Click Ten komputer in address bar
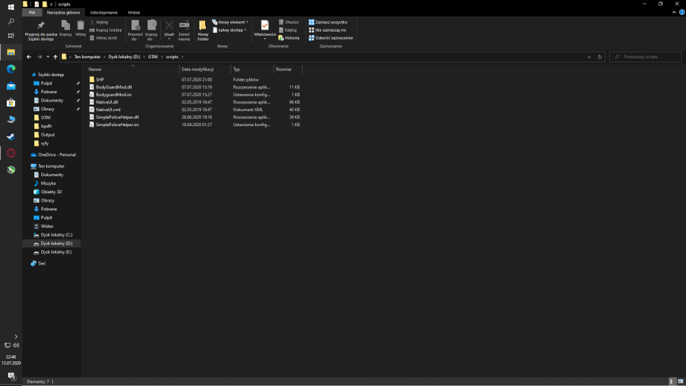The image size is (686, 386). pyautogui.click(x=87, y=57)
